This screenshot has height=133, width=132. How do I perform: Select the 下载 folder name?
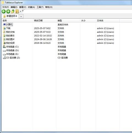point(8,28)
